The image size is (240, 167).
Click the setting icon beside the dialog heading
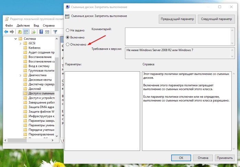coord(67,16)
